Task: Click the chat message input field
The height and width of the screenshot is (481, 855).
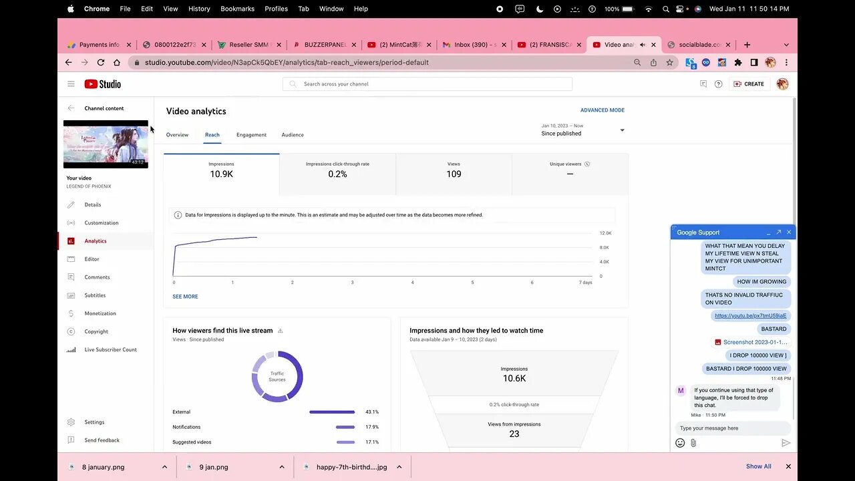Action: (733, 428)
